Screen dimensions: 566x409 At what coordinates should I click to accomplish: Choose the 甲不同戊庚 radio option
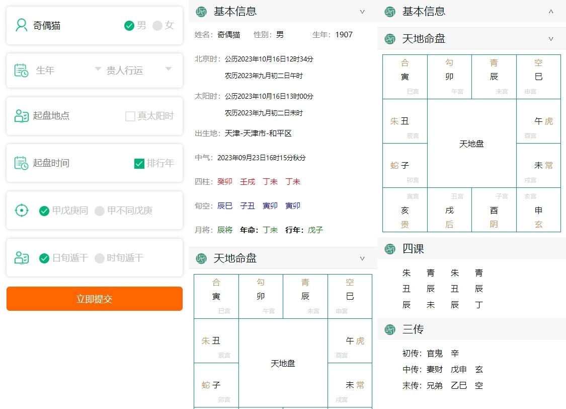tap(100, 211)
